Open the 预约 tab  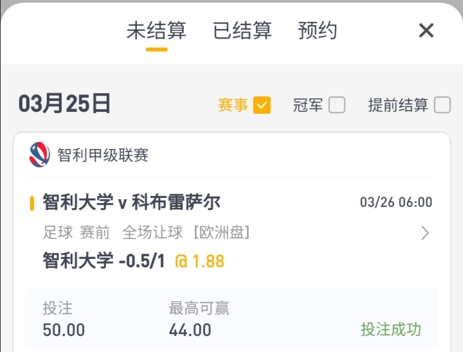pos(318,30)
